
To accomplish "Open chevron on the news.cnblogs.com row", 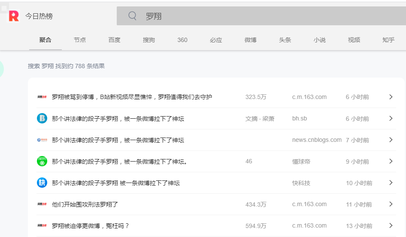I will pyautogui.click(x=391, y=140).
